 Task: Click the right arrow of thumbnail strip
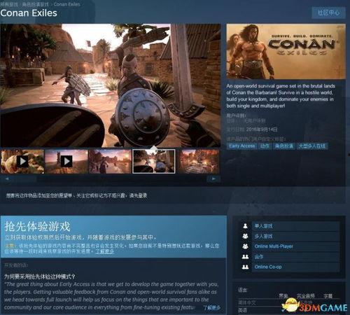click(213, 178)
